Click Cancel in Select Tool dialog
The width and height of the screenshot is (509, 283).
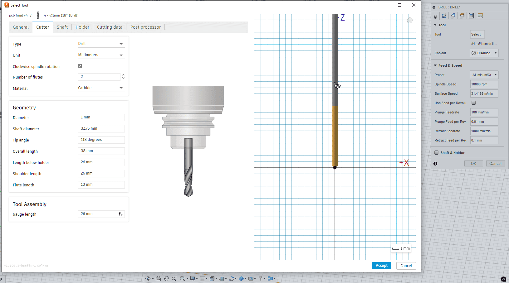coord(406,266)
